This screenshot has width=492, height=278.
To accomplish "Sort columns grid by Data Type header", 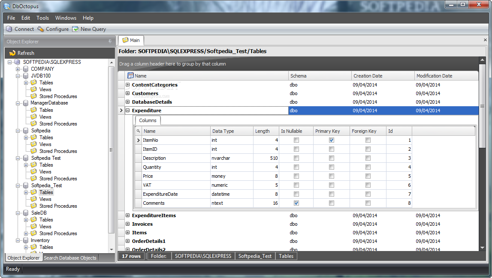I will tap(232, 131).
